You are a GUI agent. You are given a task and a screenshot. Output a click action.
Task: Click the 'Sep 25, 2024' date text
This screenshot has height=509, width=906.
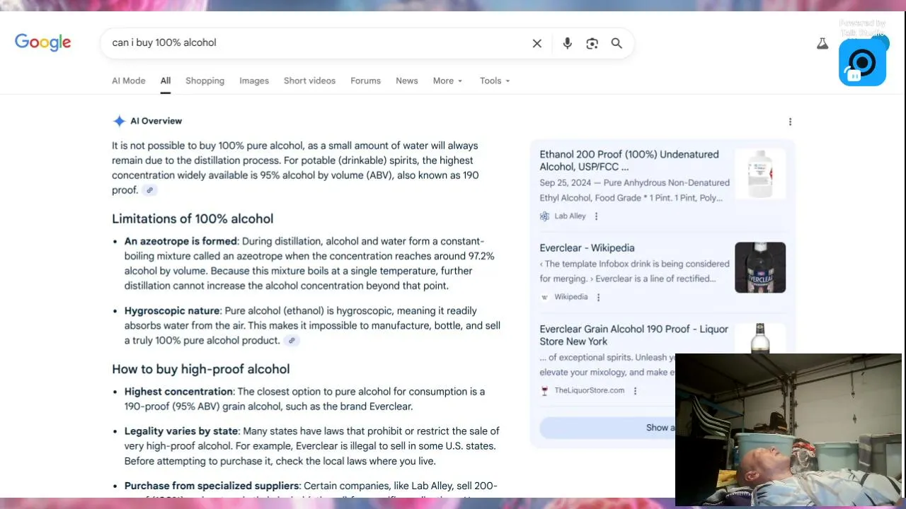point(566,183)
